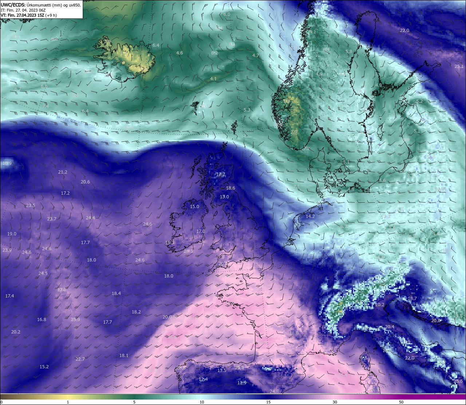Click the color scale label 50
The height and width of the screenshot is (405, 466).
pyautogui.click(x=401, y=402)
